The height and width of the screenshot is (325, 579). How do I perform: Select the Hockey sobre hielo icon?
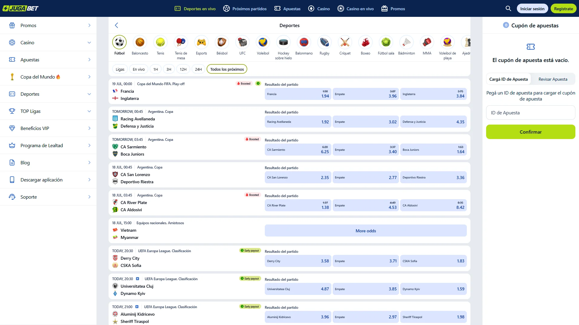click(x=283, y=42)
